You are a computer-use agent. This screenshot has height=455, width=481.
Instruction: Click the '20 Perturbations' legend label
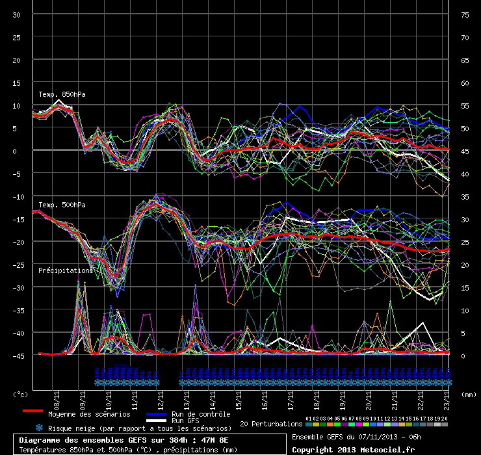click(270, 424)
